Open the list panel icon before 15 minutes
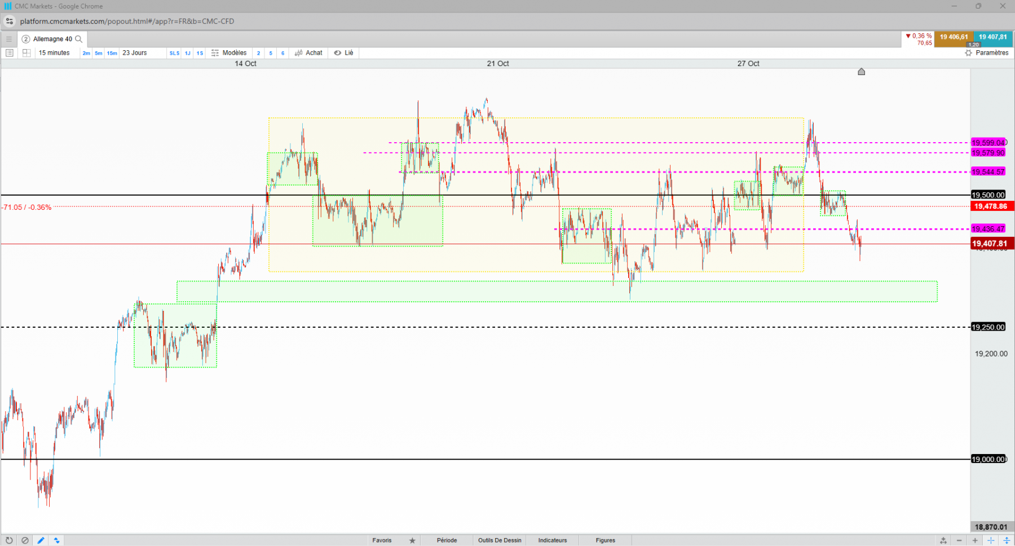 [10, 53]
